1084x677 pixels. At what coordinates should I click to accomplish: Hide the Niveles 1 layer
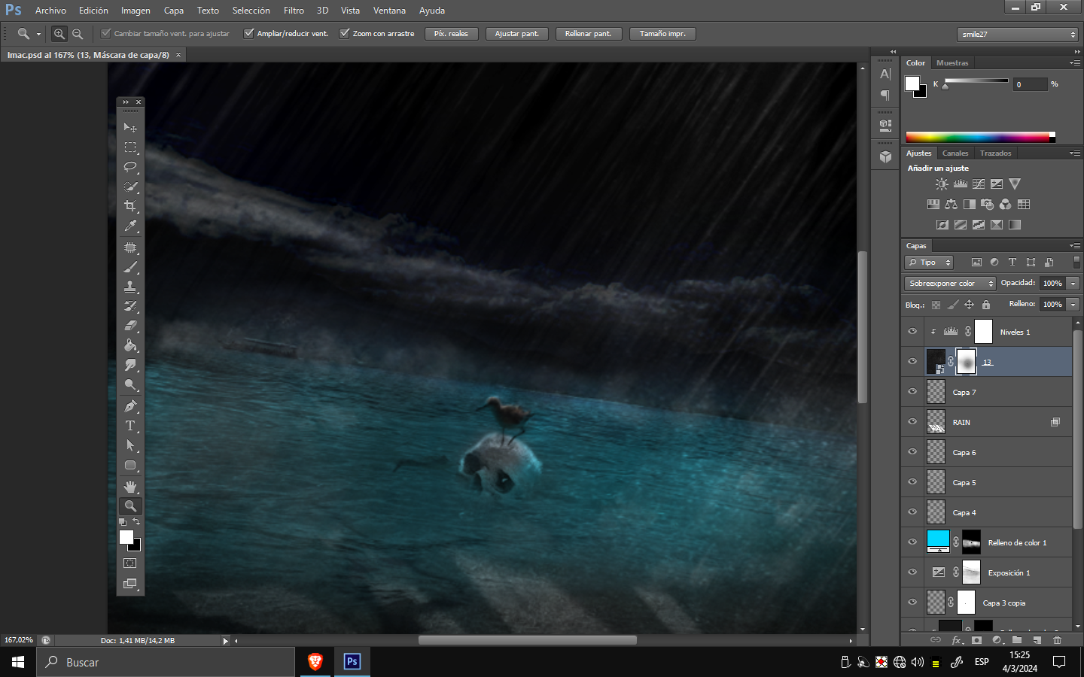912,332
